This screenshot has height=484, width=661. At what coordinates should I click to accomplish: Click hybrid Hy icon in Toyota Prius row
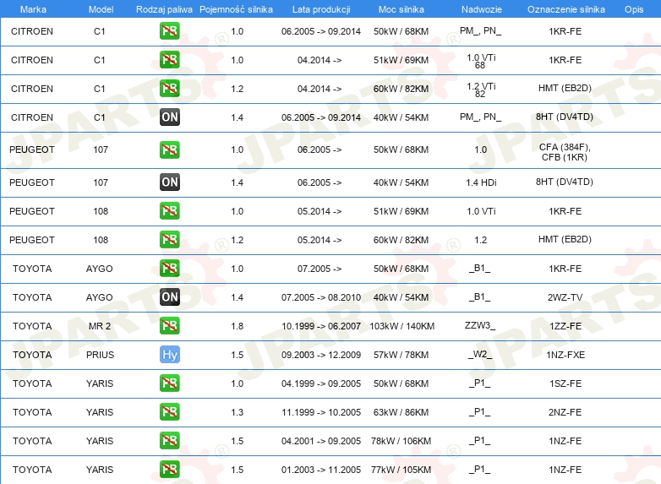tap(169, 355)
